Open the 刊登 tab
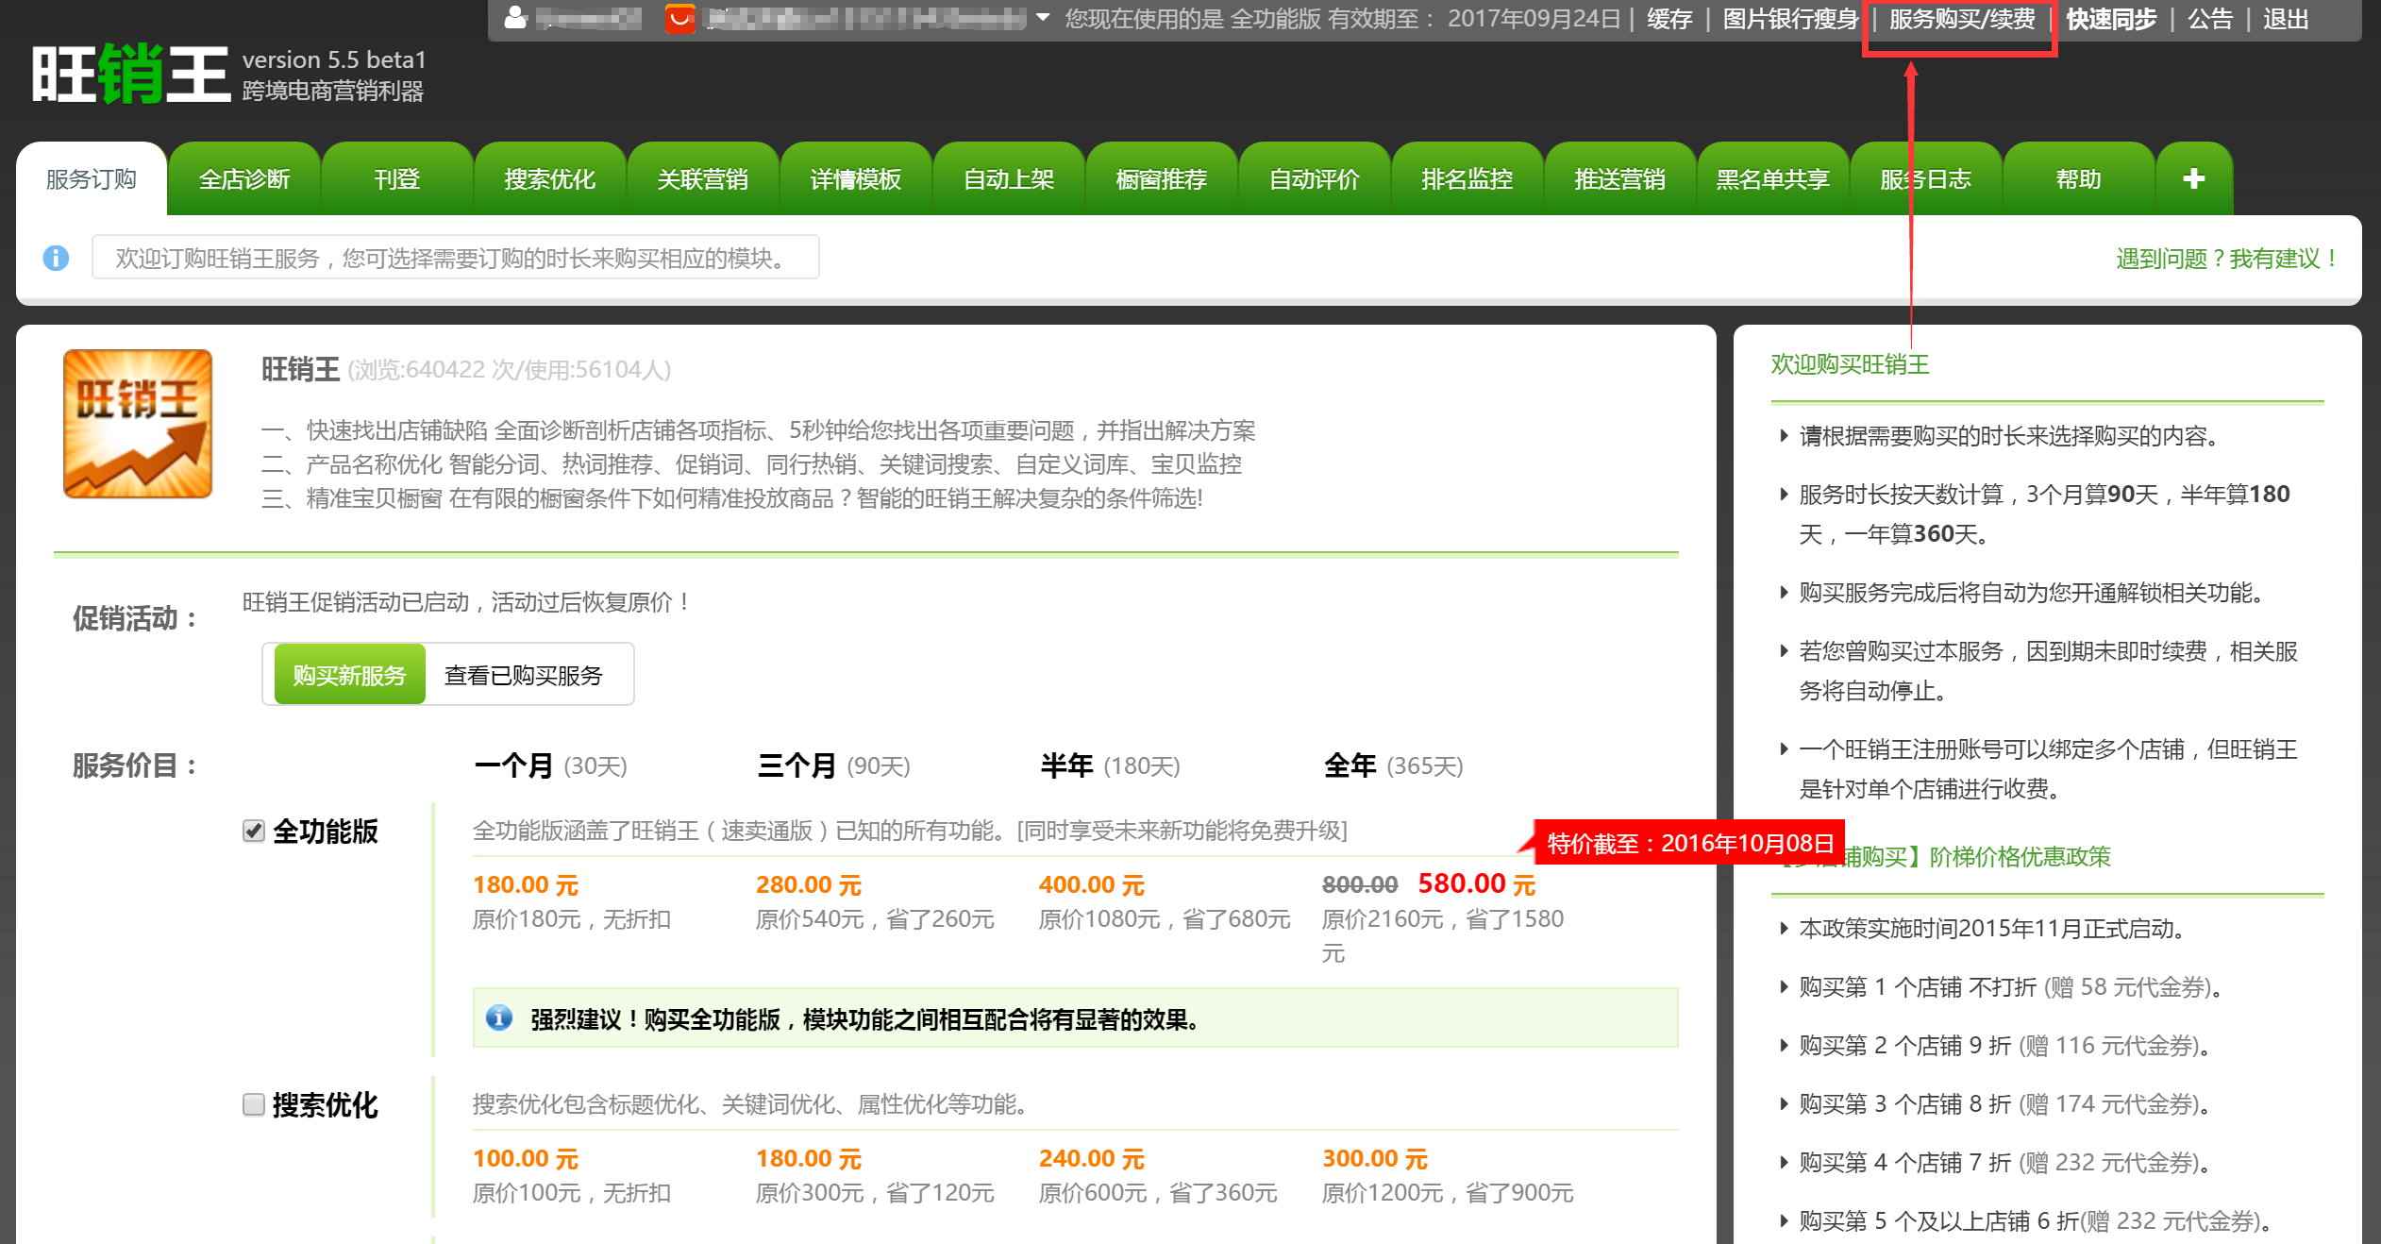2381x1244 pixels. click(397, 178)
